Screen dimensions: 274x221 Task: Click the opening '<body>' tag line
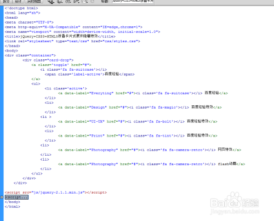(12, 50)
